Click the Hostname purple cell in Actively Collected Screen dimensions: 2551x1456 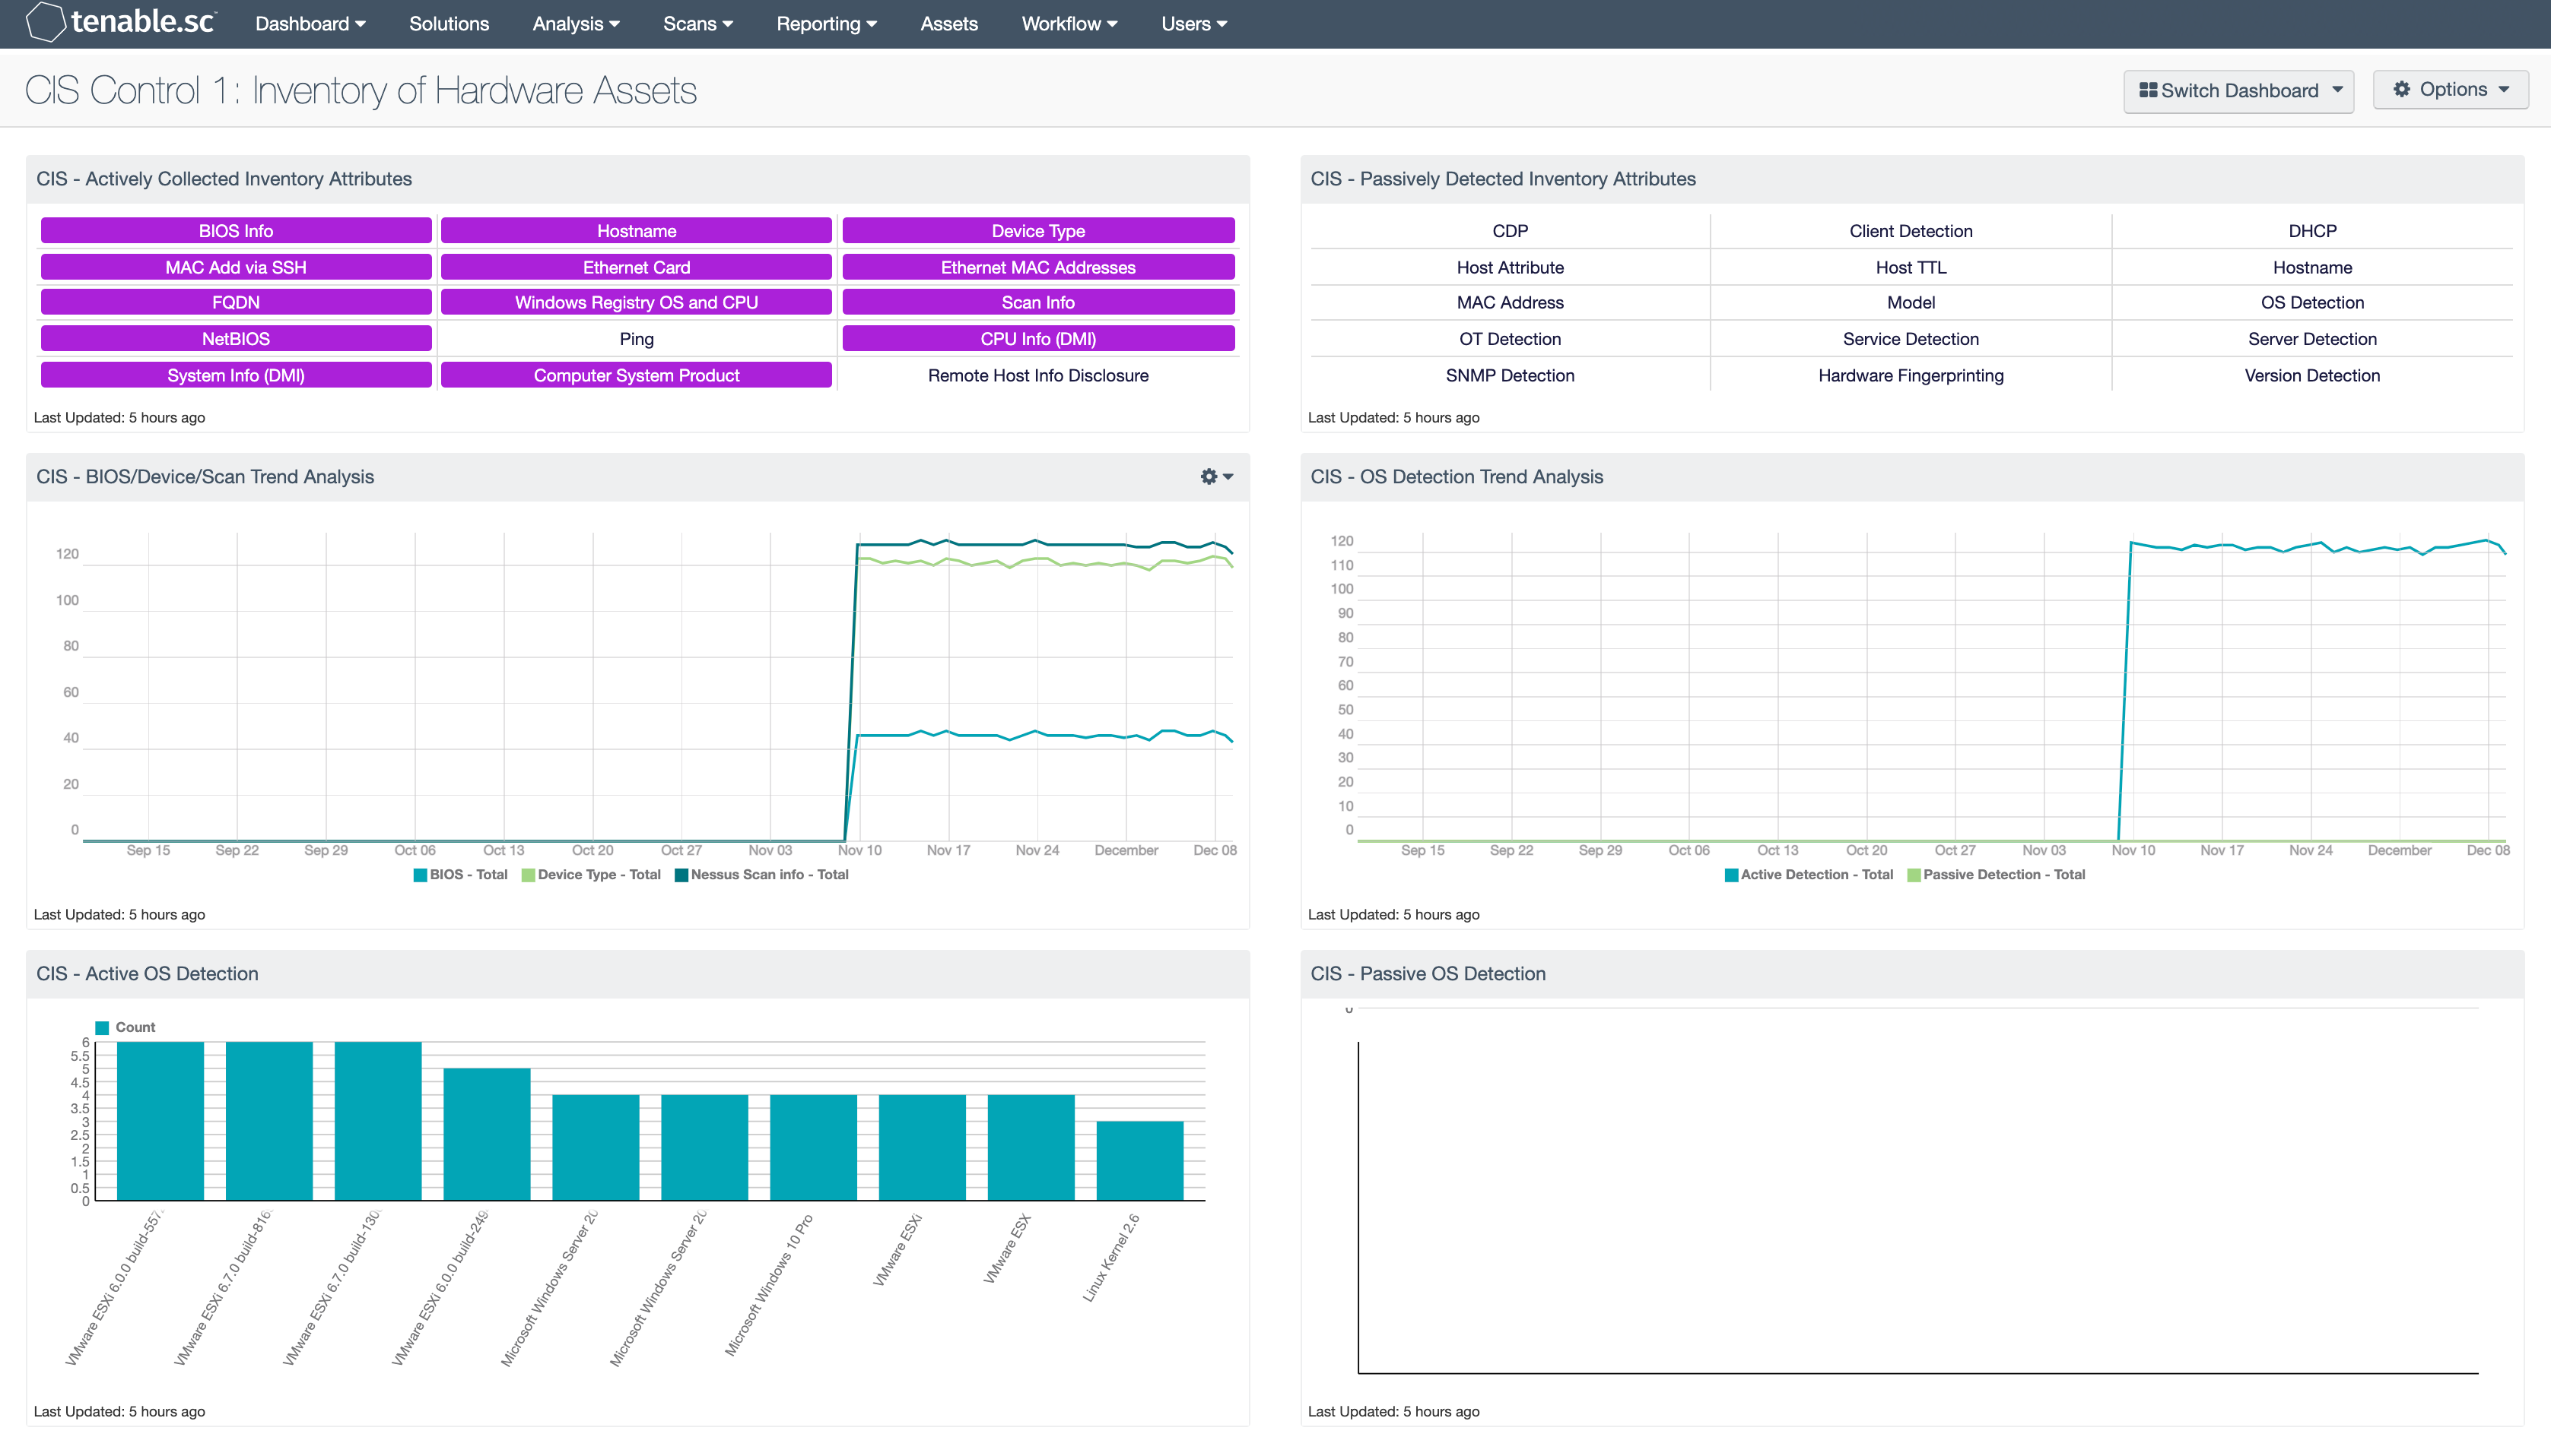[x=637, y=230]
